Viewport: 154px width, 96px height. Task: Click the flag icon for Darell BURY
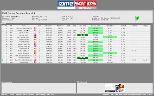point(35,42)
